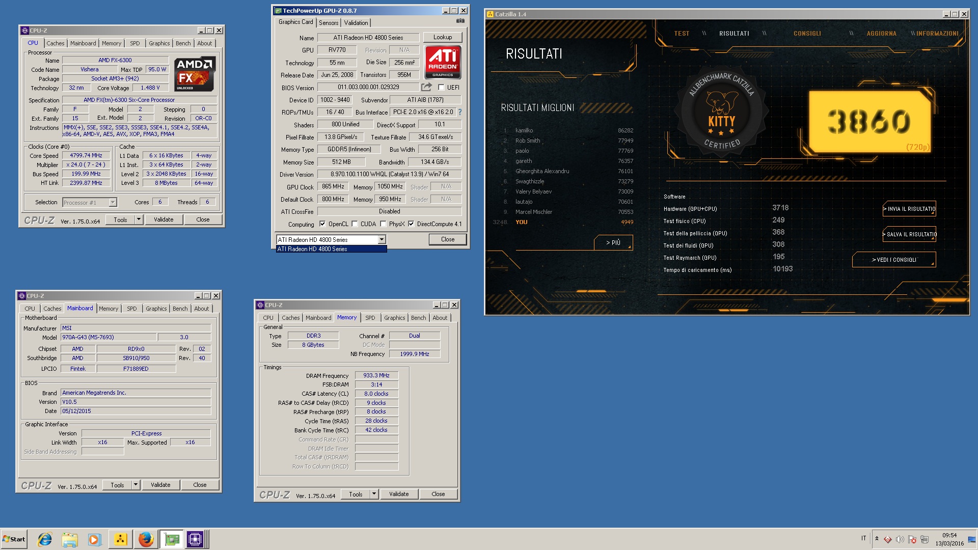
Task: Expand the Tools dropdown arrow in CPU-Z Memory window
Action: point(374,494)
